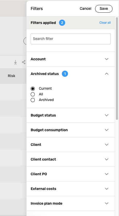Click the Search filter input field
This screenshot has height=216, width=119.
point(71,39)
